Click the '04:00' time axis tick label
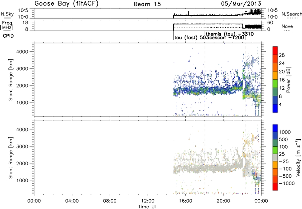Viewport: 302px width, 209px height. pyautogui.click(x=72, y=201)
